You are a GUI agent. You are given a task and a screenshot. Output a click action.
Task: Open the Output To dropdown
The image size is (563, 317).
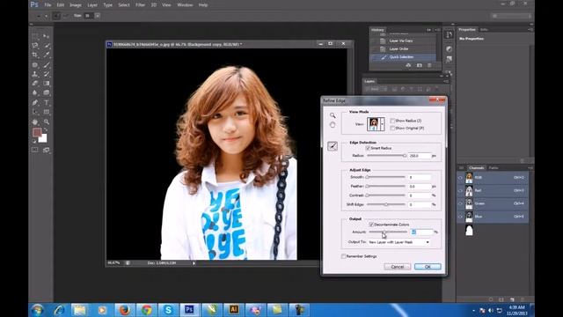[x=398, y=242]
